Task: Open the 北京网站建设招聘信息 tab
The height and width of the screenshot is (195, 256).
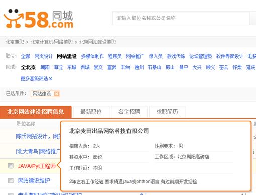Action: 36,112
